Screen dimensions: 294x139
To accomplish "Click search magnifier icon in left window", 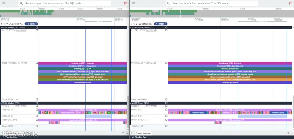I will point(22,3).
